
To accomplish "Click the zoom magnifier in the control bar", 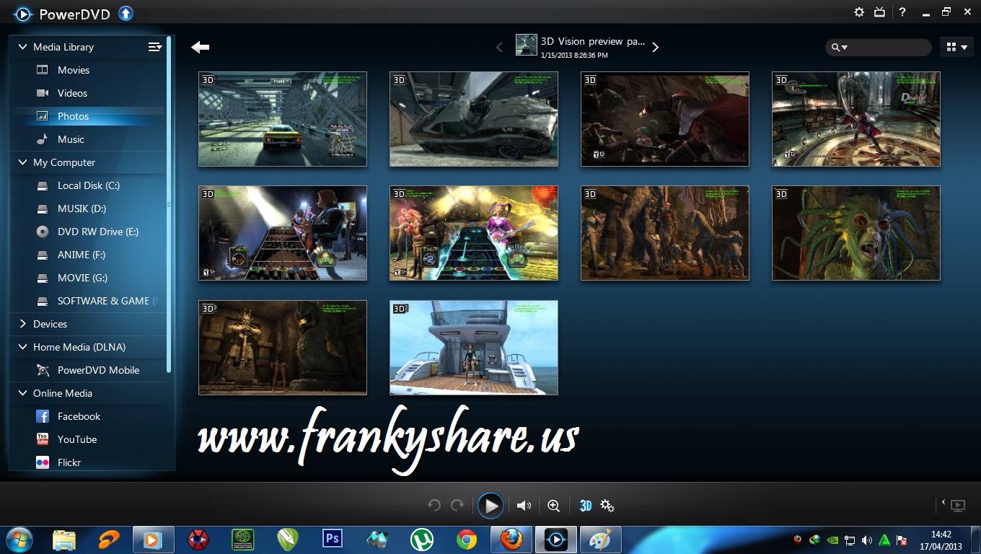I will coord(554,506).
